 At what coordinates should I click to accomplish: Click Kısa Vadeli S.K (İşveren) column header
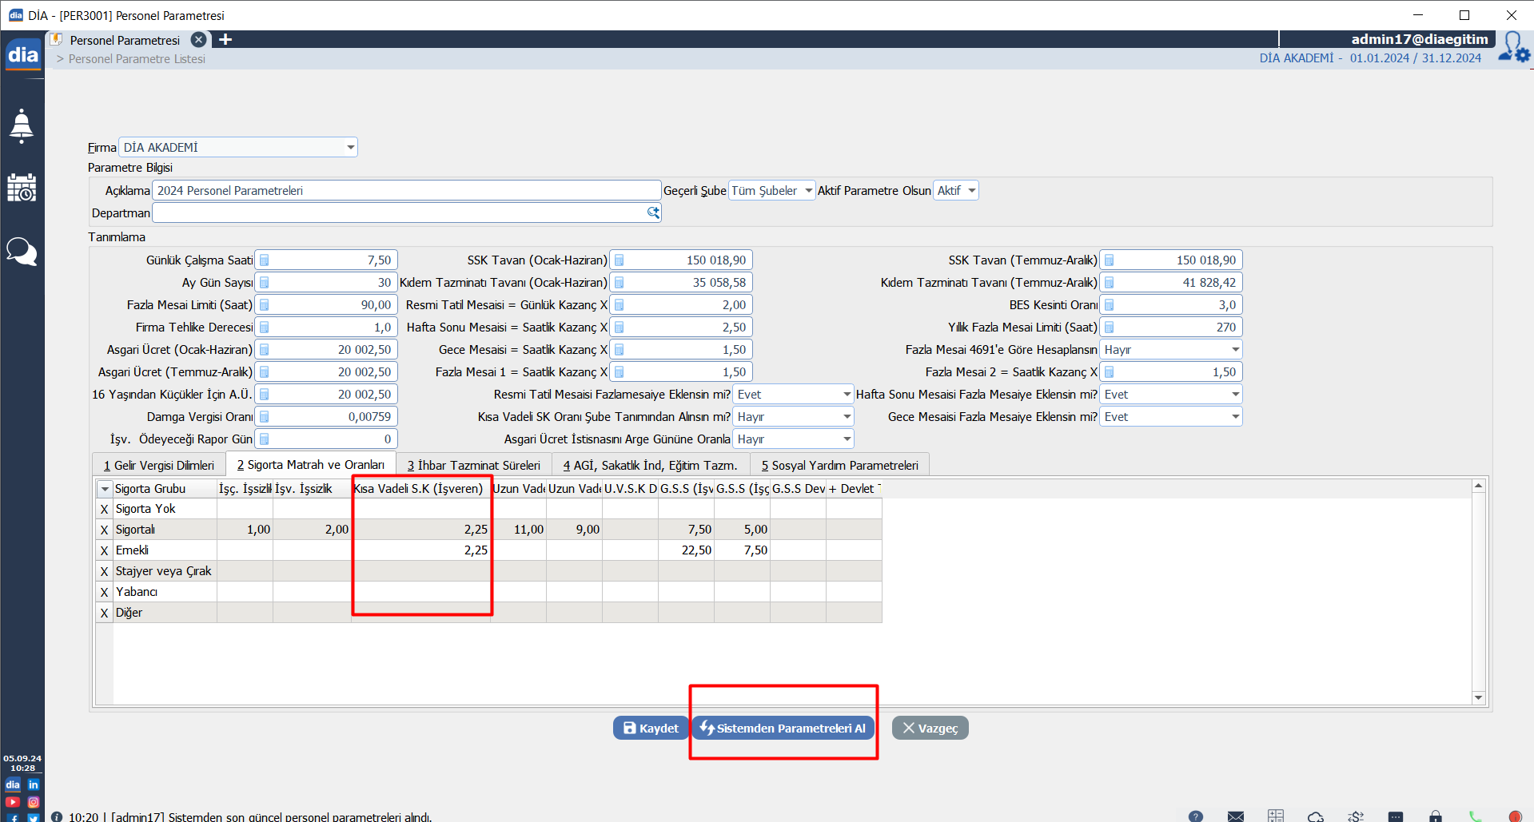[x=420, y=489]
